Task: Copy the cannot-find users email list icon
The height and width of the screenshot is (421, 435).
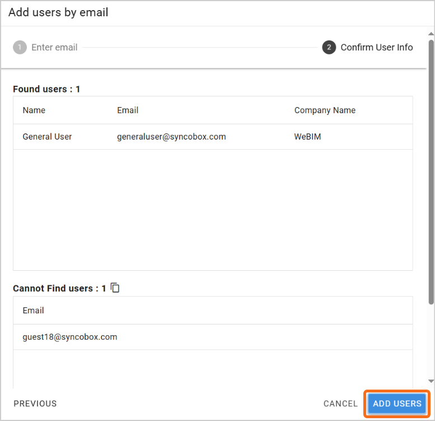Action: pos(115,288)
